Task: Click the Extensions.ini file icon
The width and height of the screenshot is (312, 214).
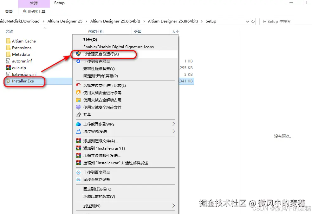Action: pos(8,75)
